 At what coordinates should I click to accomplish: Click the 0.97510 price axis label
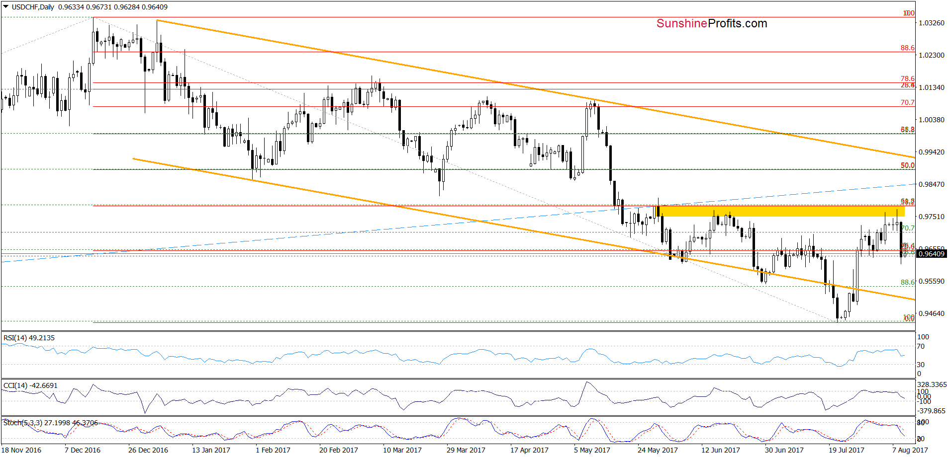(x=931, y=217)
